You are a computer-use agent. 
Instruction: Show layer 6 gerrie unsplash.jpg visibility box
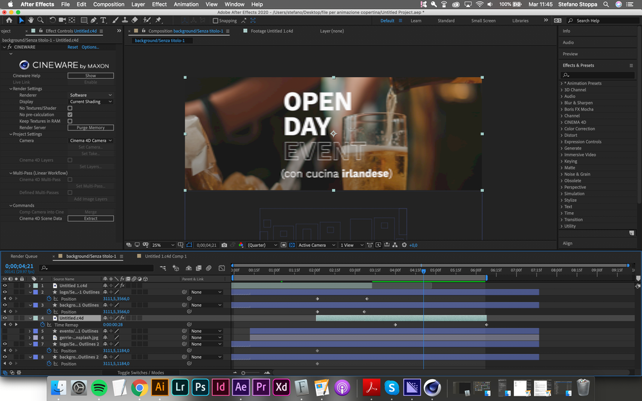(x=5, y=337)
